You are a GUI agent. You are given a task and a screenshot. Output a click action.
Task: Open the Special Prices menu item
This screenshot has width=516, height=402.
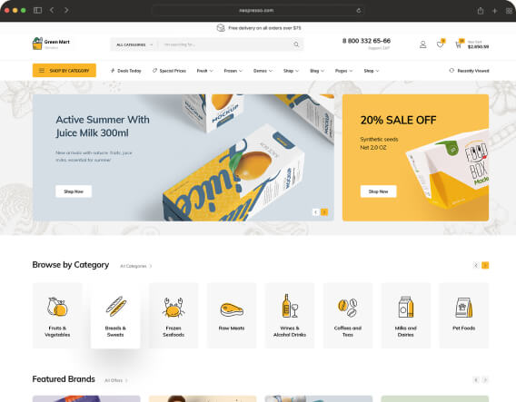169,71
